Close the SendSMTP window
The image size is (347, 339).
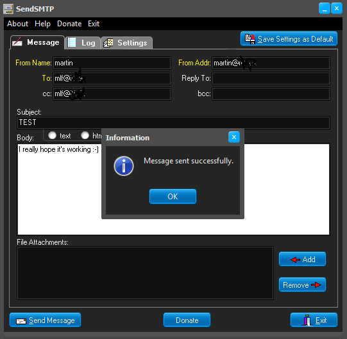[x=337, y=8]
